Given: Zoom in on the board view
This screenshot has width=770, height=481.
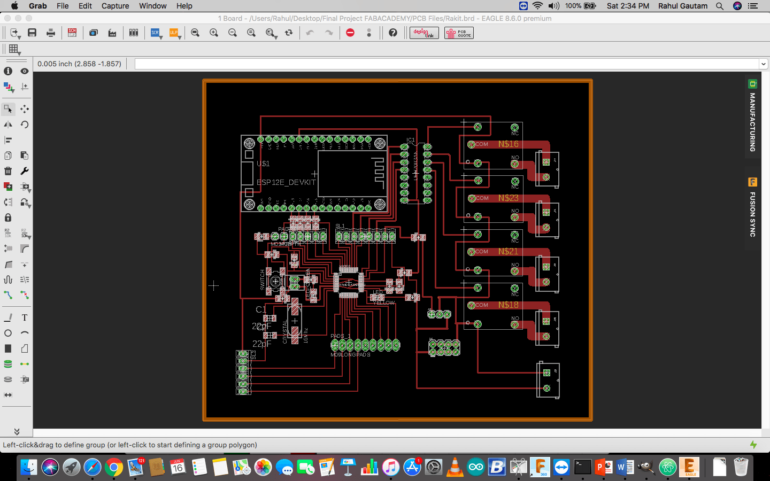Looking at the screenshot, I should coord(214,33).
